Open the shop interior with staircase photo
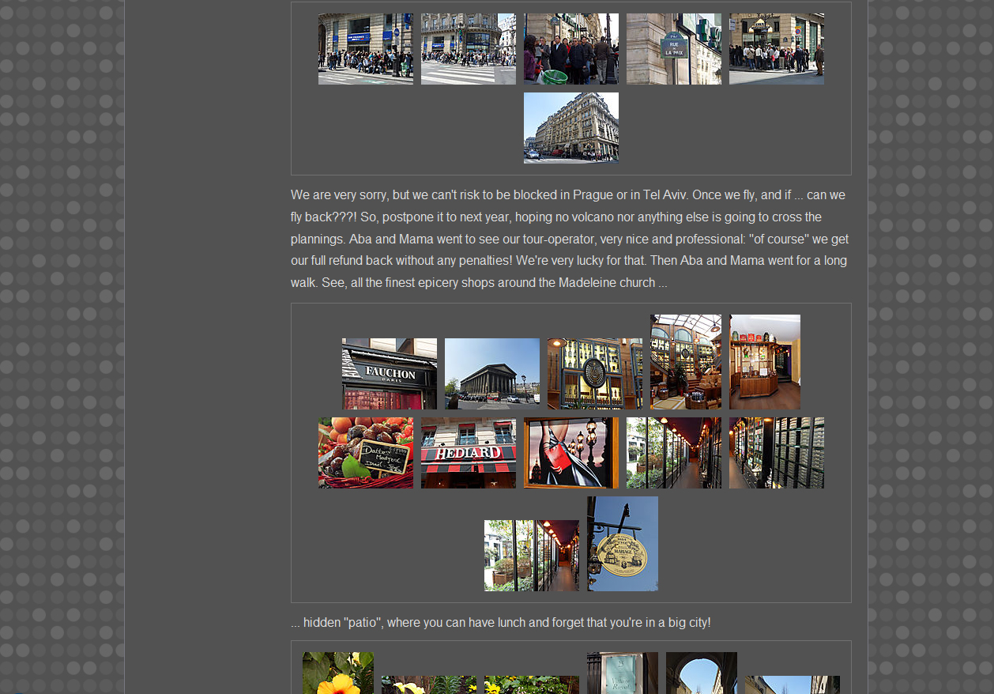Viewport: 994px width, 694px height. (x=685, y=362)
